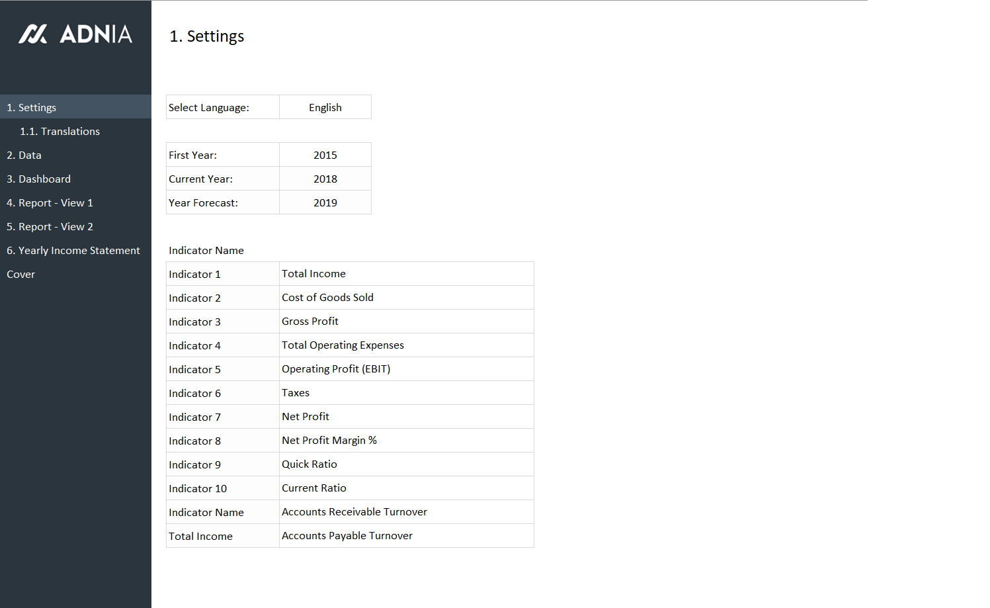Go to the Cover page
The height and width of the screenshot is (608, 990).
coord(21,274)
